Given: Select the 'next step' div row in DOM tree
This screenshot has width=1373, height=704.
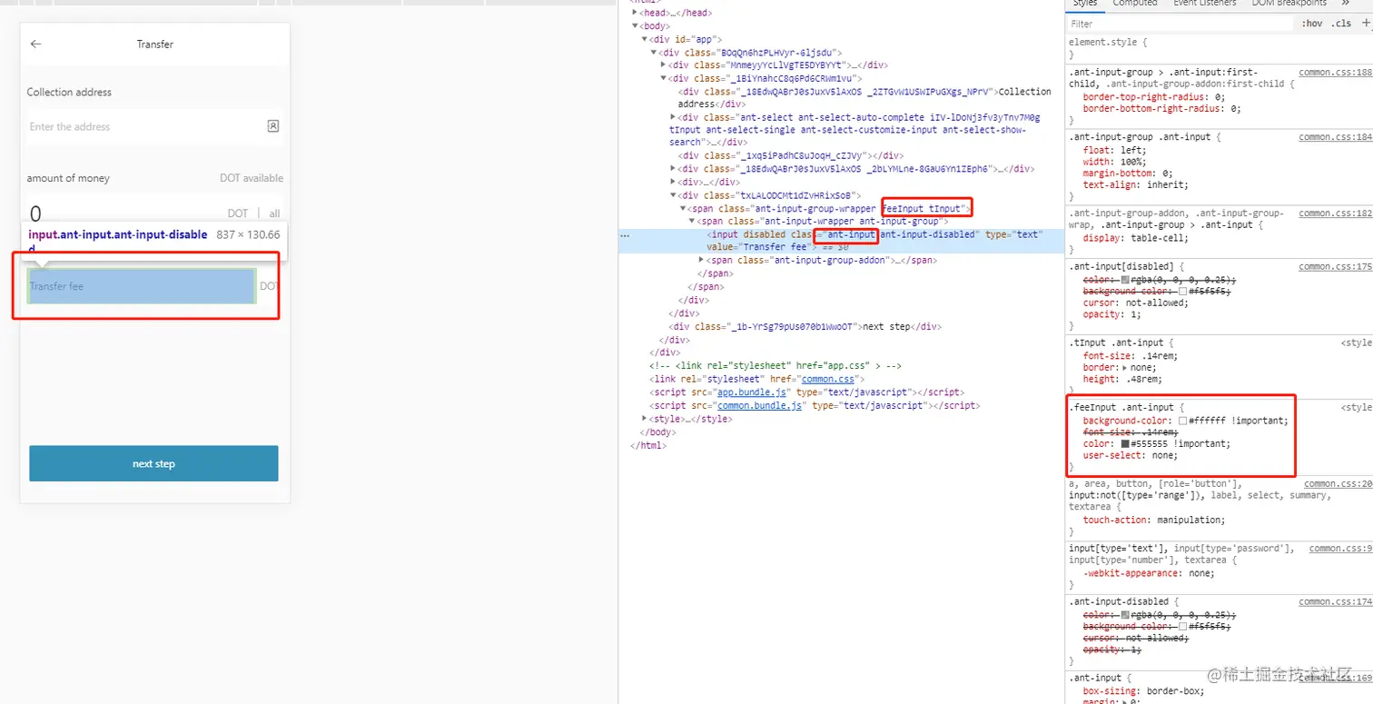Looking at the screenshot, I should pos(806,326).
